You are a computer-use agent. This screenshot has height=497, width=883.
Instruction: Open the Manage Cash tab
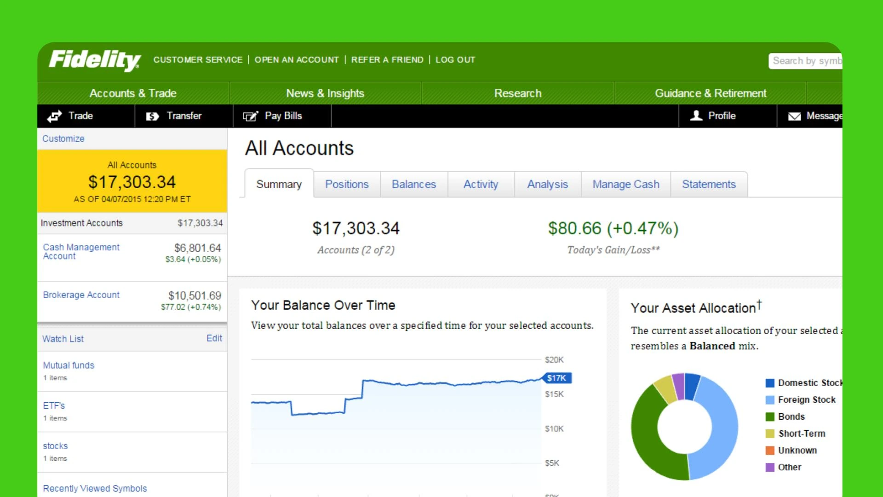click(625, 184)
